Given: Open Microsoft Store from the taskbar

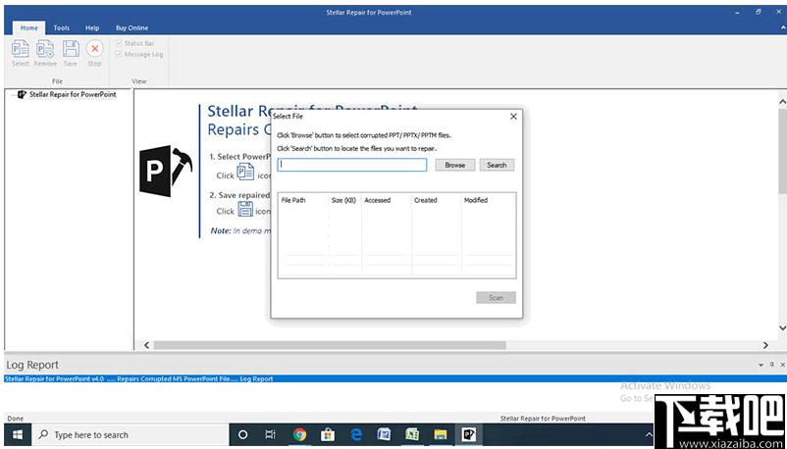Looking at the screenshot, I should [328, 435].
